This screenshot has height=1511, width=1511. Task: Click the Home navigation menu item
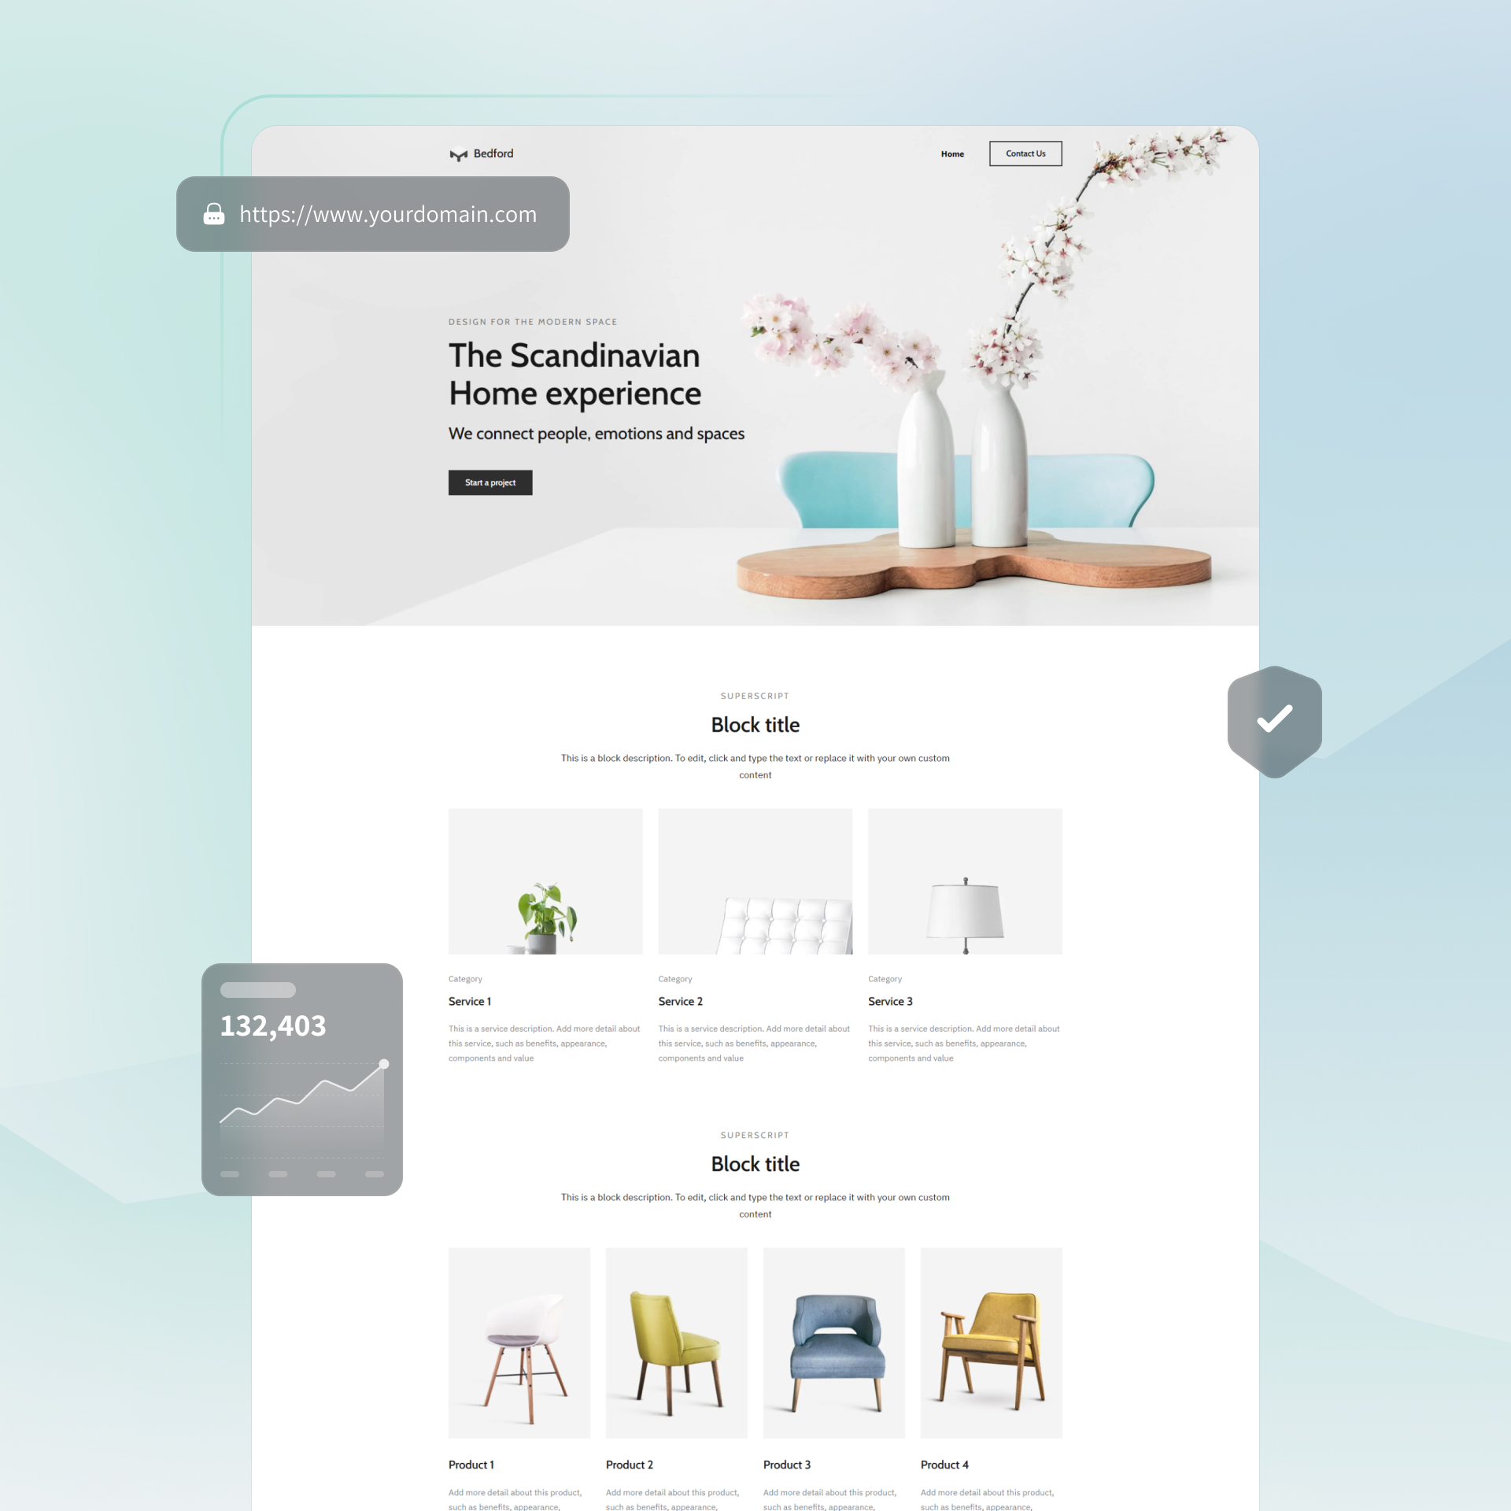coord(952,155)
